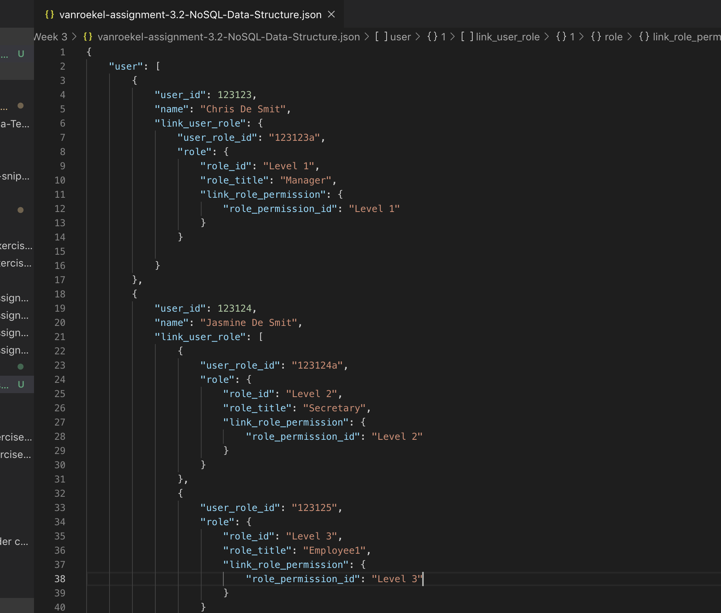The height and width of the screenshot is (613, 721).
Task: Open the Week 3 breadcrumb
Action: click(x=51, y=37)
